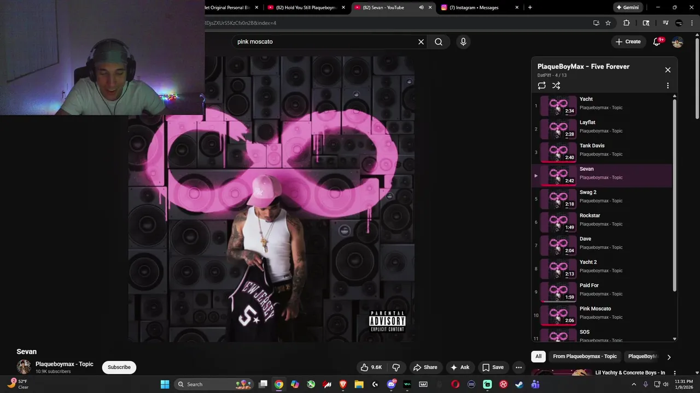
Task: Play 'Yacht 2' from the playlist
Action: tap(602, 269)
